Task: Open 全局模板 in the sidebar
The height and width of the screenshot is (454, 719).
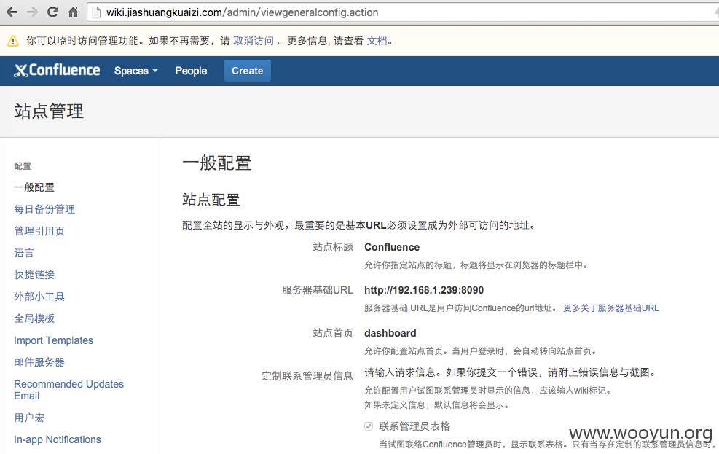Action: 34,318
